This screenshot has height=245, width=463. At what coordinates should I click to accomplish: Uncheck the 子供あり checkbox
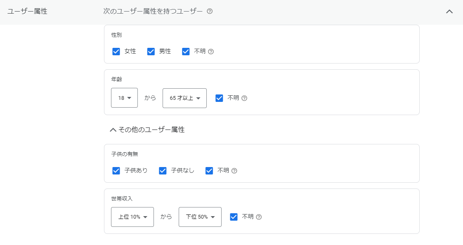[x=116, y=171]
